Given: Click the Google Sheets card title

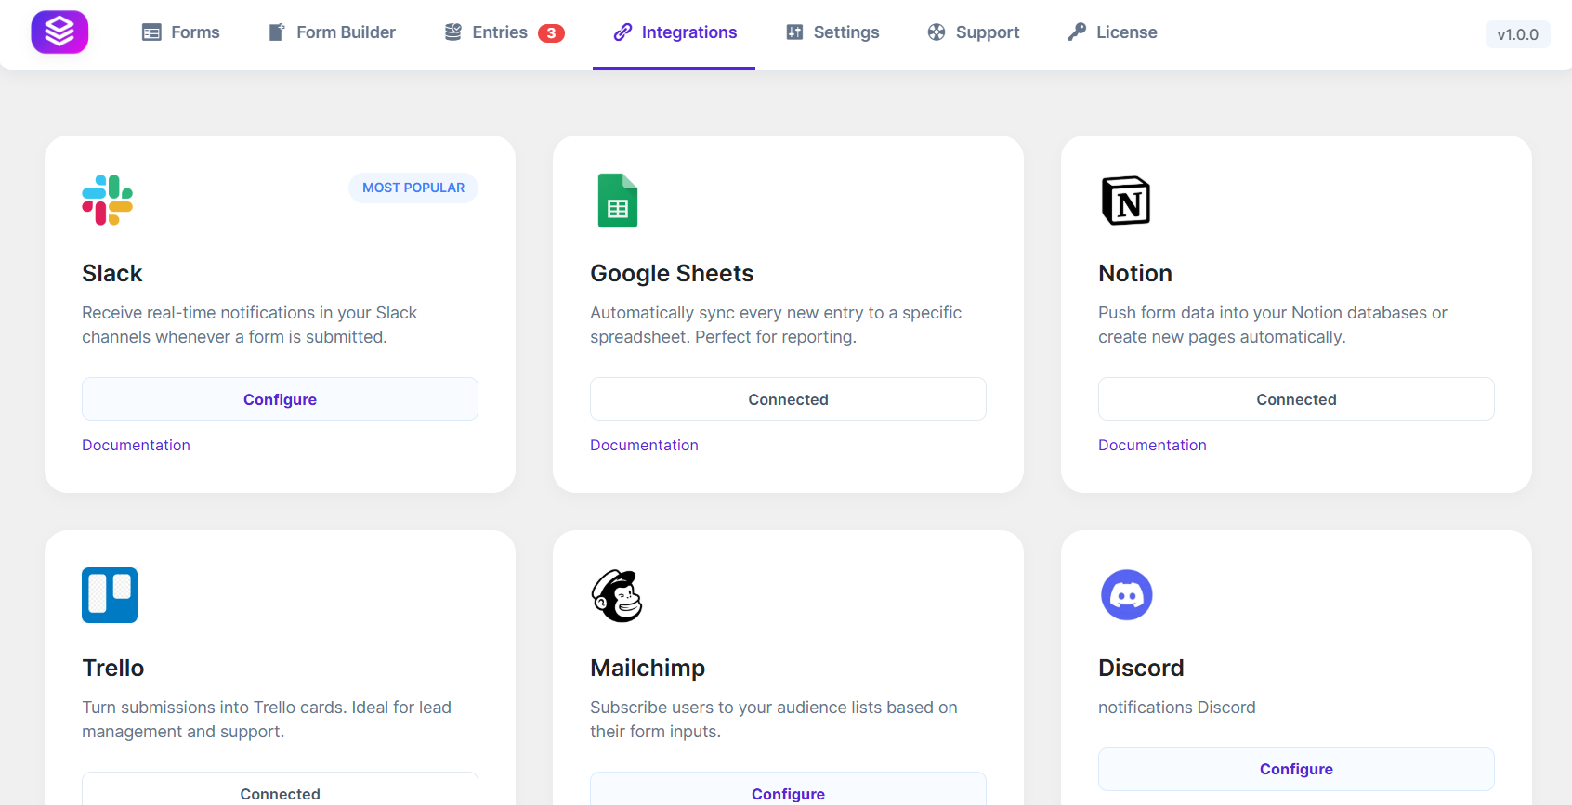Looking at the screenshot, I should pyautogui.click(x=672, y=273).
